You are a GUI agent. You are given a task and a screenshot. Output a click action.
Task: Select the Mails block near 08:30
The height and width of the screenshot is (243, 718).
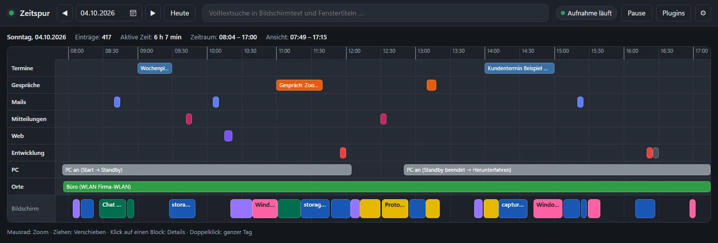coord(117,102)
